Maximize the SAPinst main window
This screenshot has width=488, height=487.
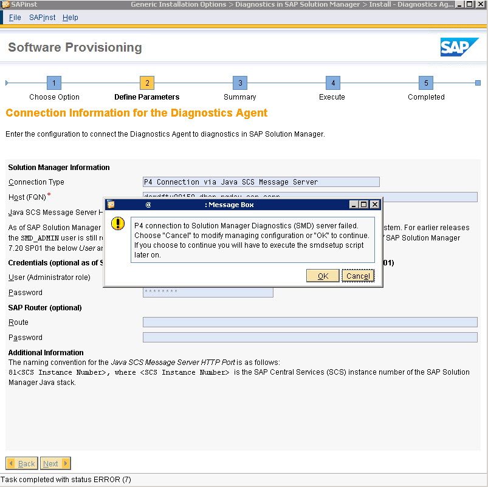(x=470, y=4)
